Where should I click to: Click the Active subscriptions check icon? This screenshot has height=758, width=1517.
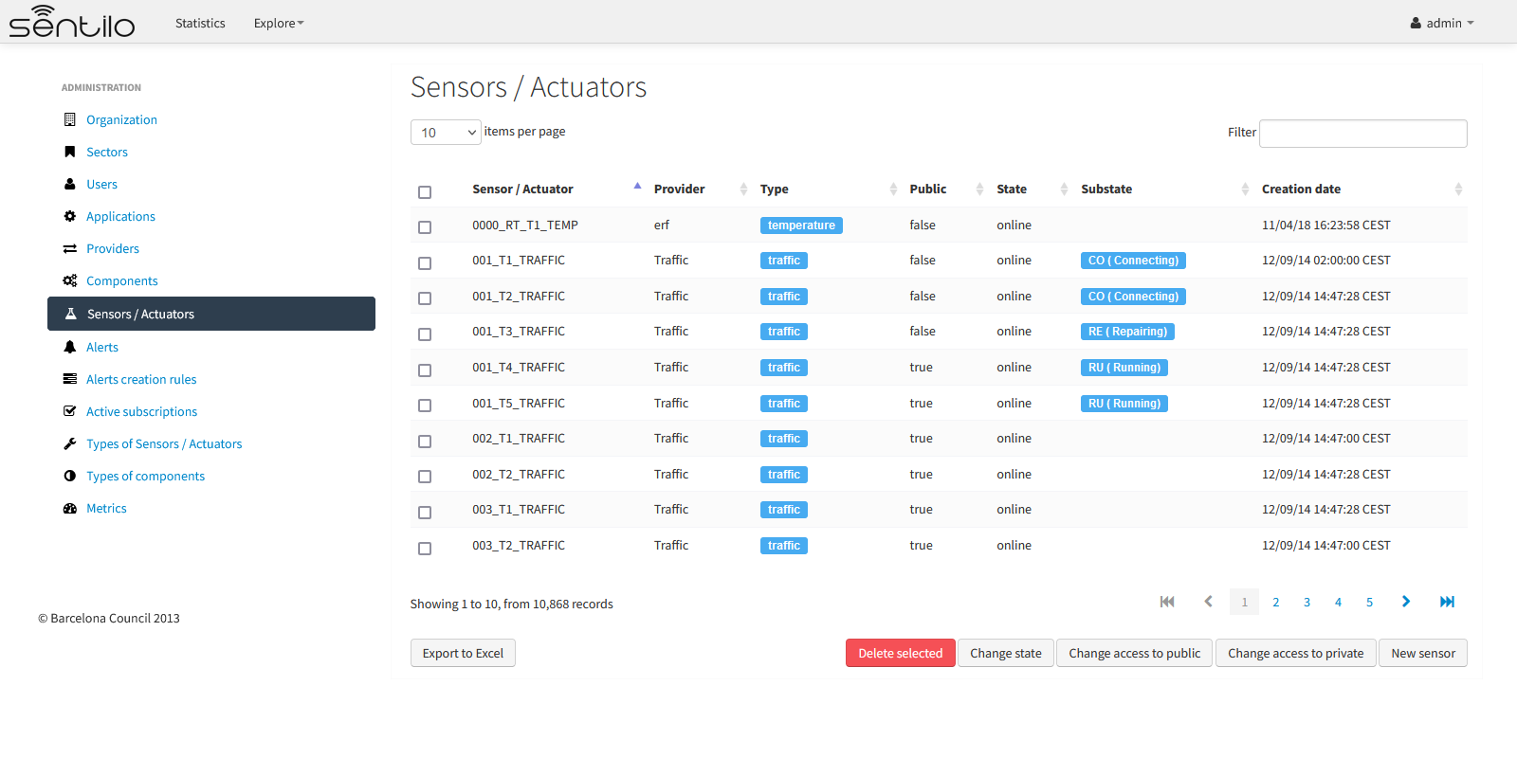point(69,411)
